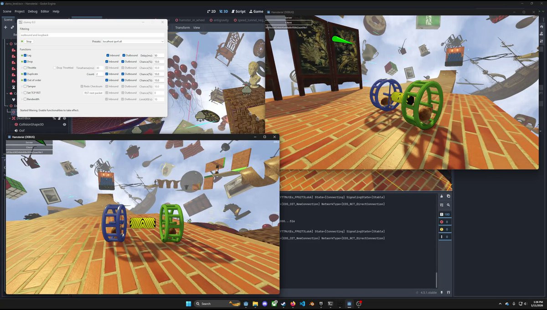This screenshot has width=547, height=310.
Task: Click the microphone tray icon
Action: coord(514,304)
